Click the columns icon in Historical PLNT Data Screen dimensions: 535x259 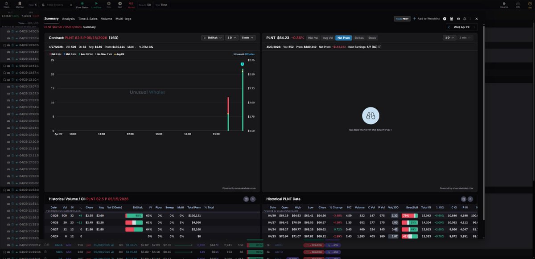[x=464, y=199]
